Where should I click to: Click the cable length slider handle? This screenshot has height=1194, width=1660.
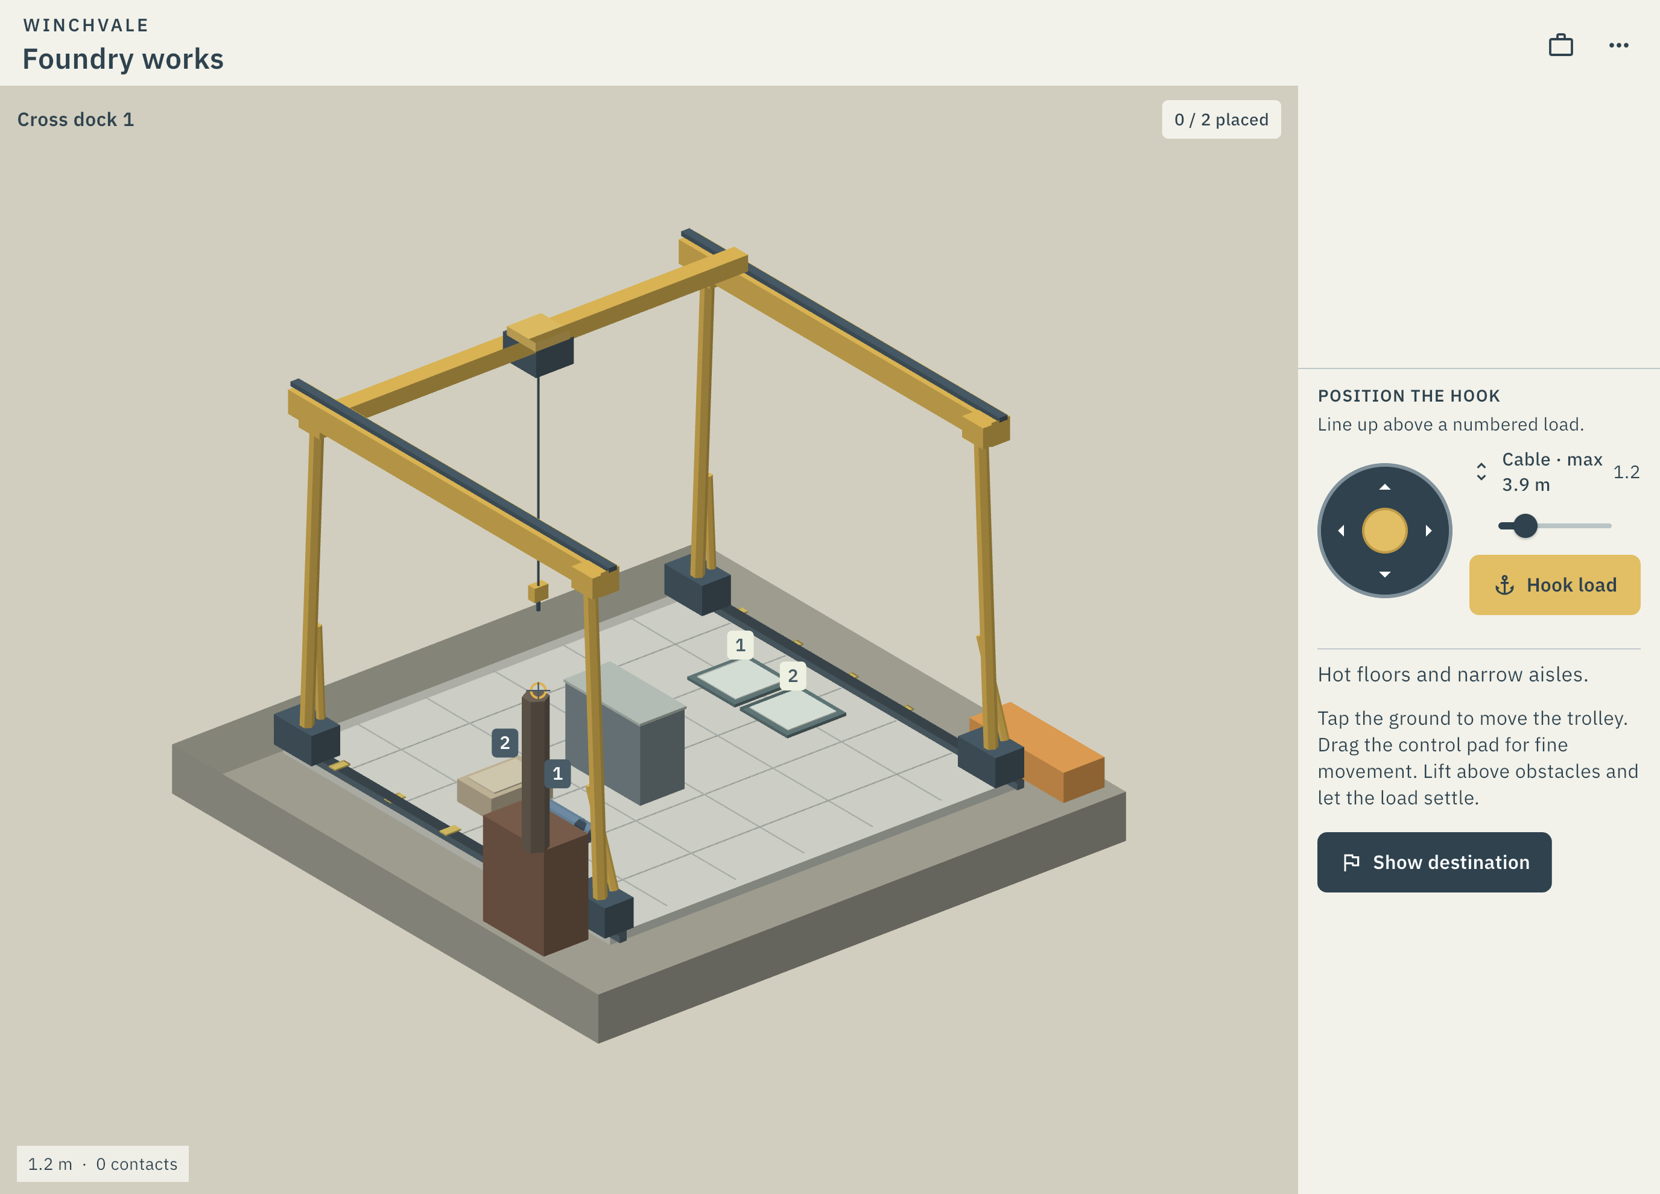click(1525, 525)
